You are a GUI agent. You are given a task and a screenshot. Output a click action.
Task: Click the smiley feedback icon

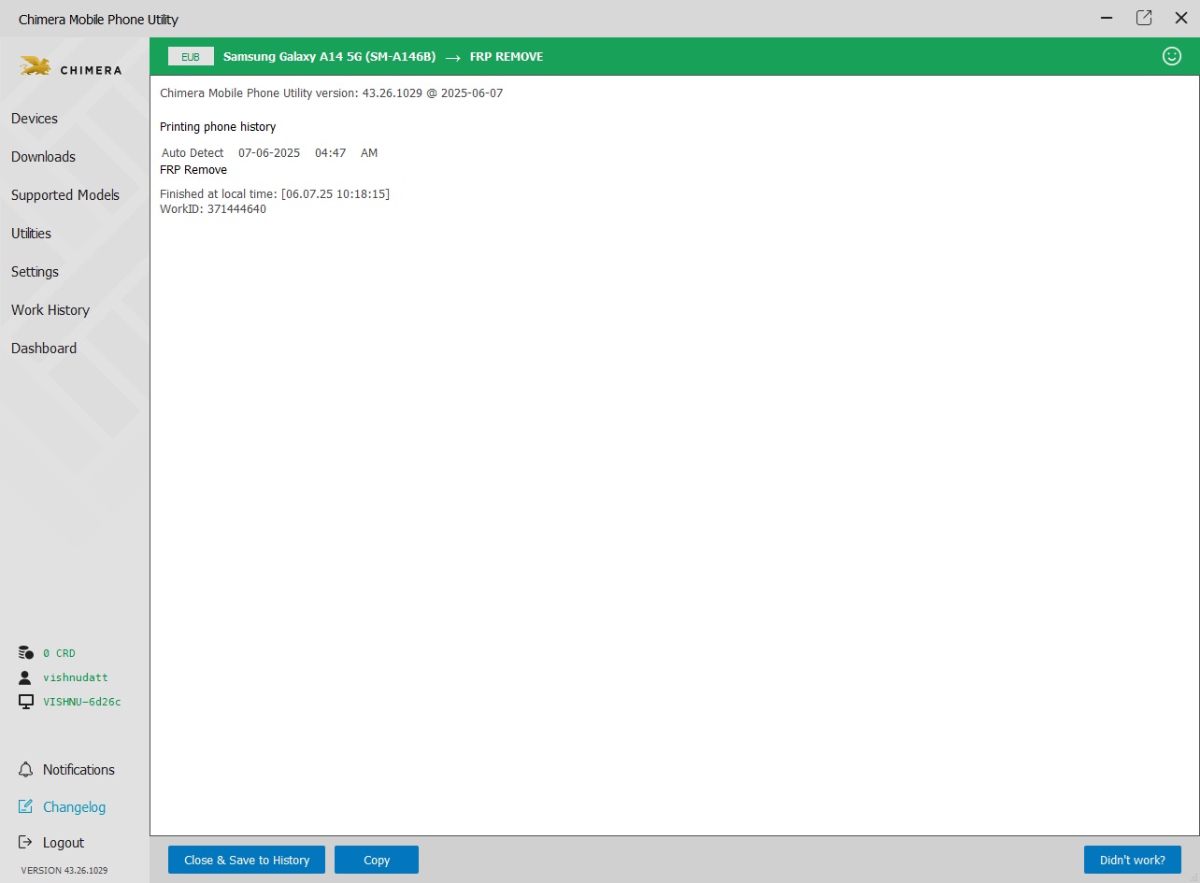tap(1171, 56)
